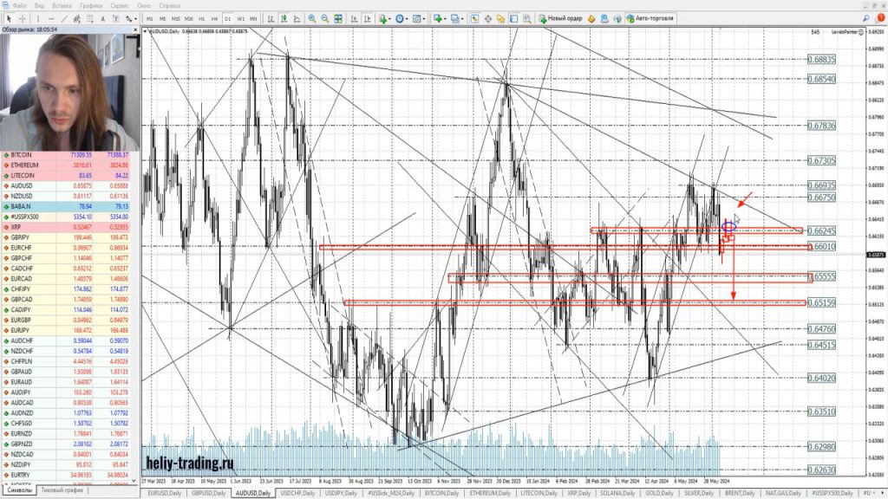The width and height of the screenshot is (888, 499).
Task: Select BITCOIN row in market watch
Action: click(x=26, y=154)
